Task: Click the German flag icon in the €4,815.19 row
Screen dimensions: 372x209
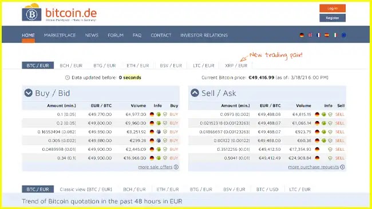Action: [x=317, y=114]
